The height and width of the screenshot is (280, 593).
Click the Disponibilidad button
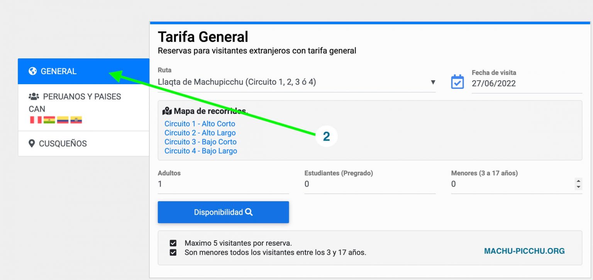pyautogui.click(x=223, y=212)
